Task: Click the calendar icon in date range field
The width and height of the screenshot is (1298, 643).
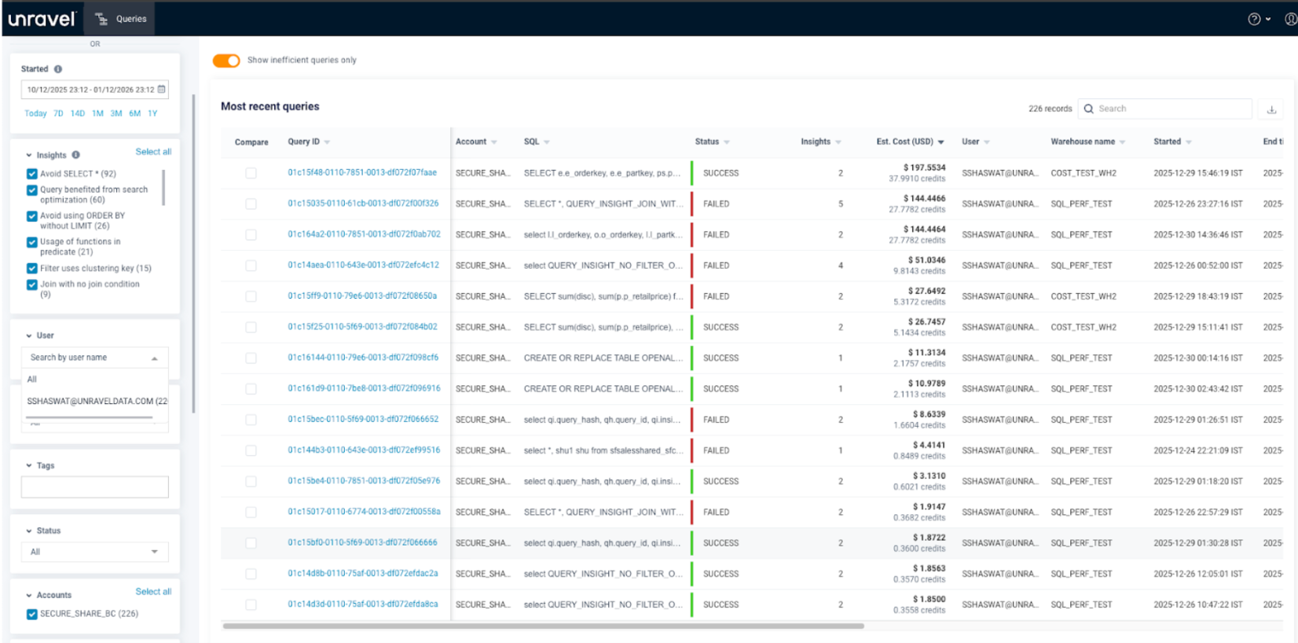Action: pyautogui.click(x=162, y=90)
